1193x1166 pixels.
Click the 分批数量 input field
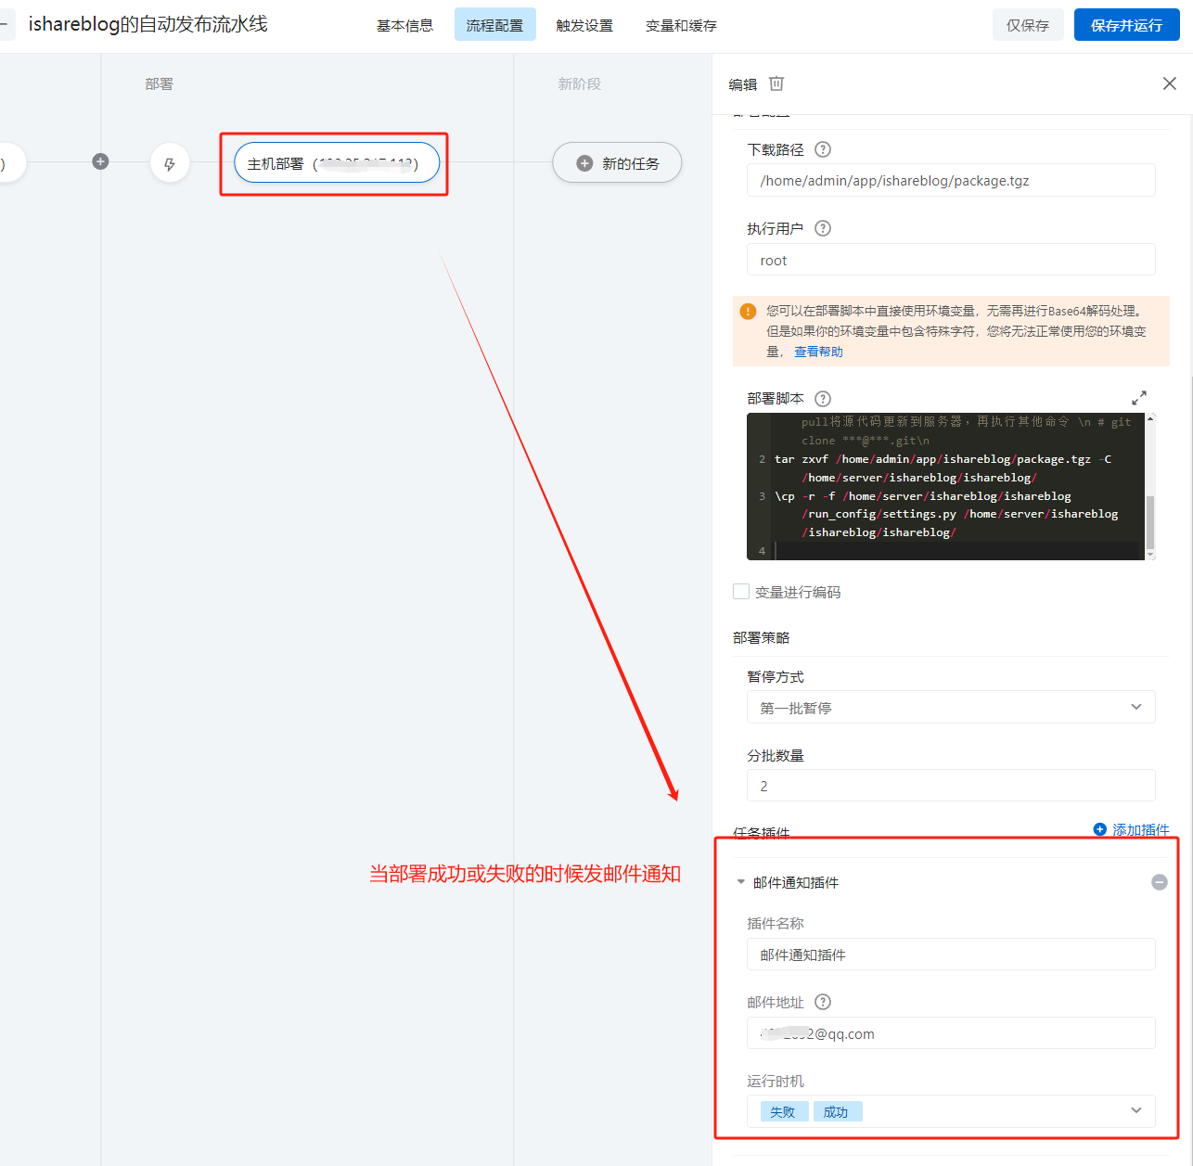(951, 786)
